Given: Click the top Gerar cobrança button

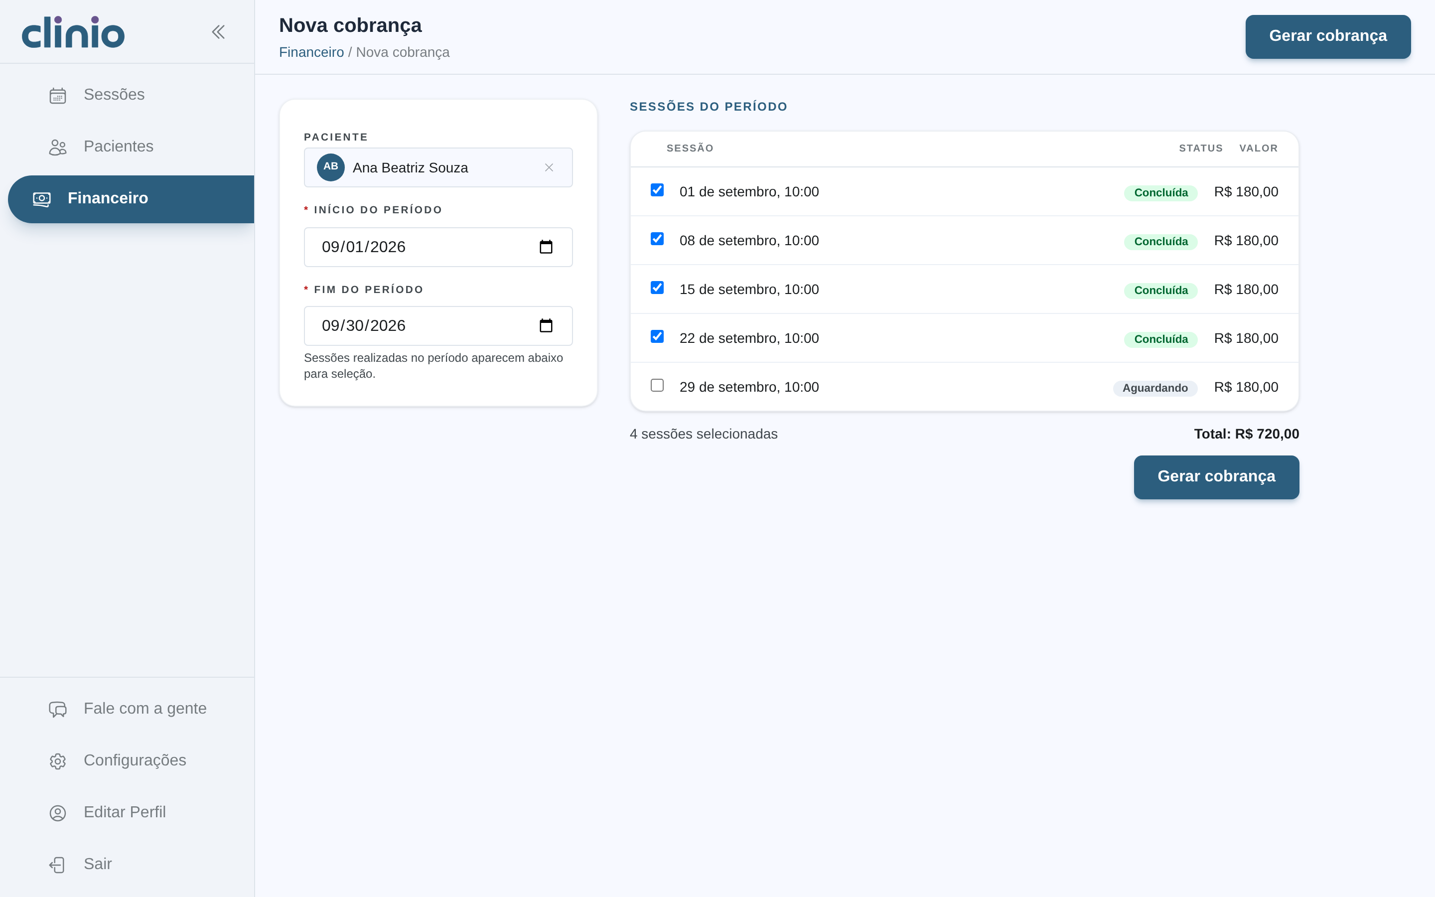Looking at the screenshot, I should tap(1328, 36).
